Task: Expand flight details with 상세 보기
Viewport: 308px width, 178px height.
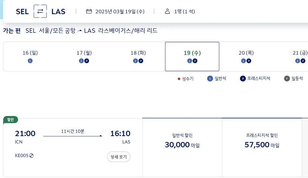Action: click(x=118, y=157)
